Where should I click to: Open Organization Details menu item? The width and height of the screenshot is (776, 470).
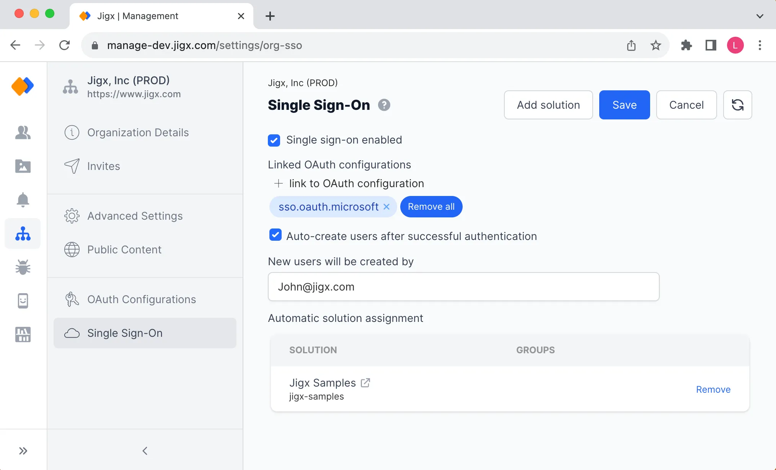coord(145,132)
